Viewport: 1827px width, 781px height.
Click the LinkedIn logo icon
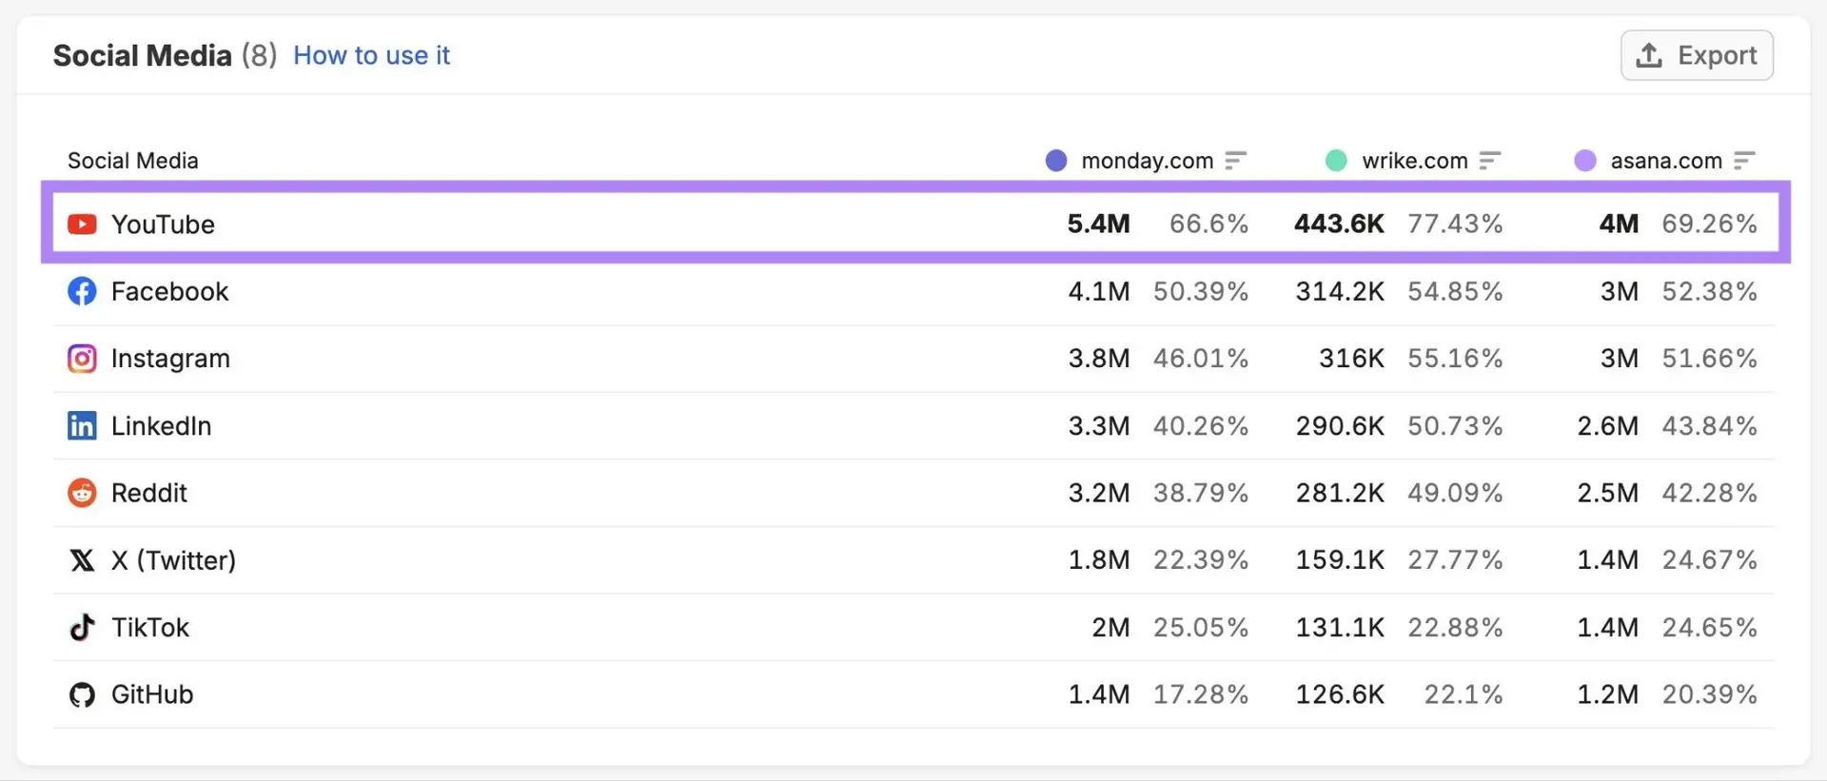tap(82, 425)
